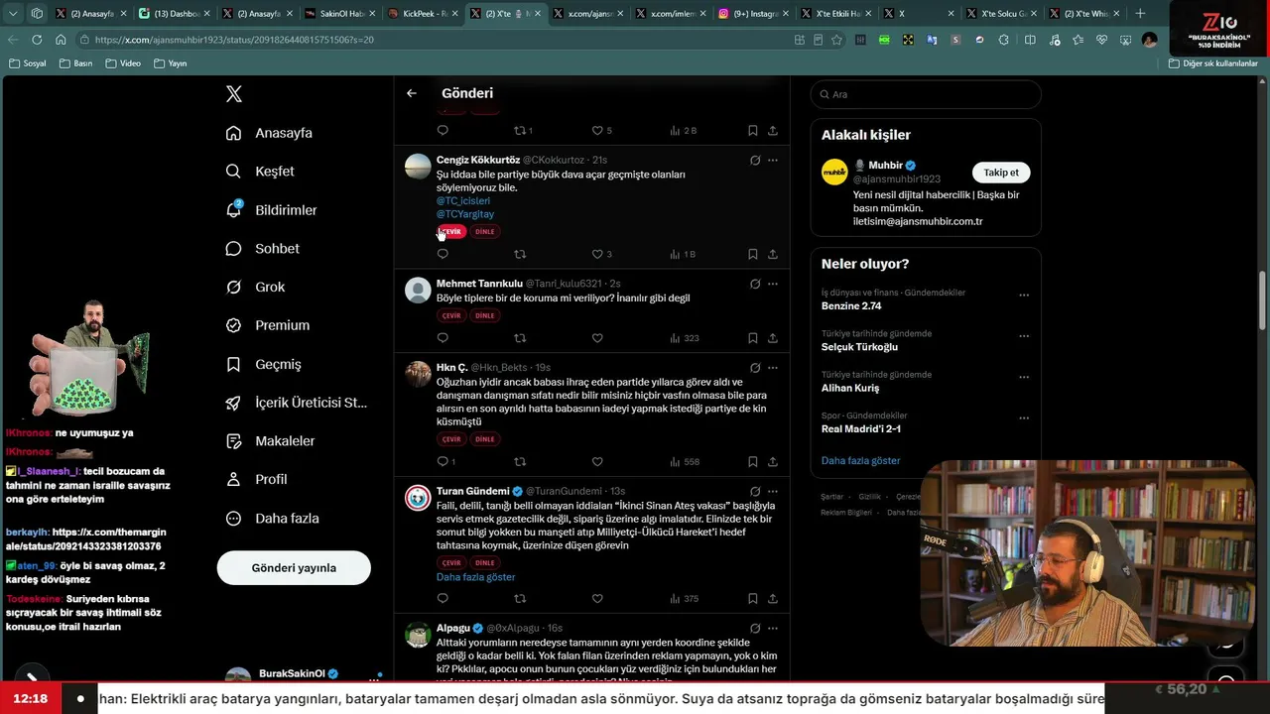
Task: Open a new browser tab
Action: click(x=1140, y=14)
